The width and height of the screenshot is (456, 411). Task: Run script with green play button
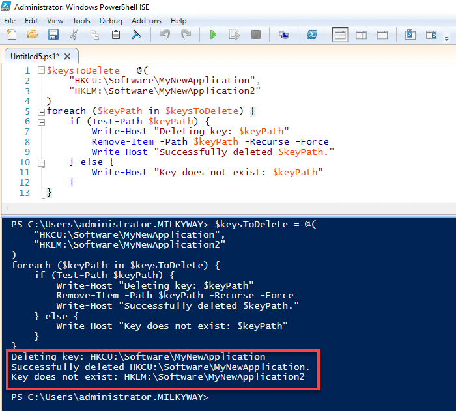213,35
